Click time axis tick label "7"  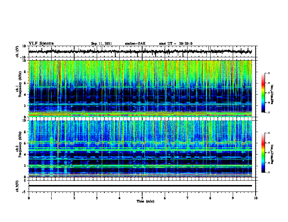pos(188,198)
